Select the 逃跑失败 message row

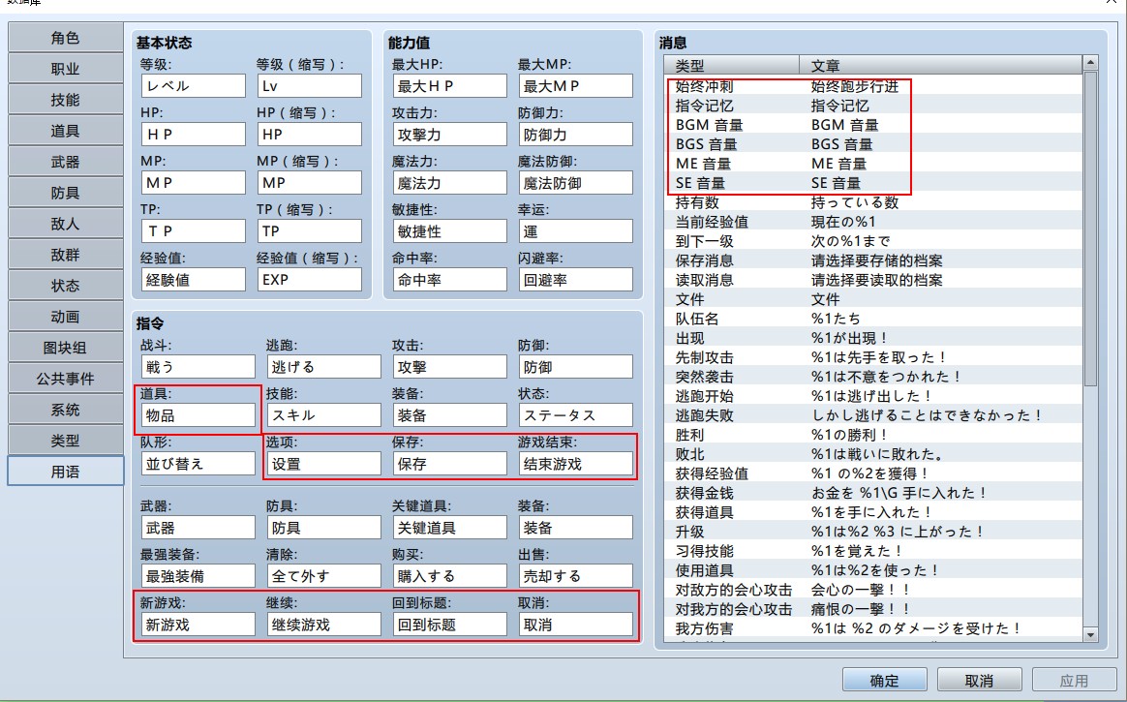[x=873, y=415]
